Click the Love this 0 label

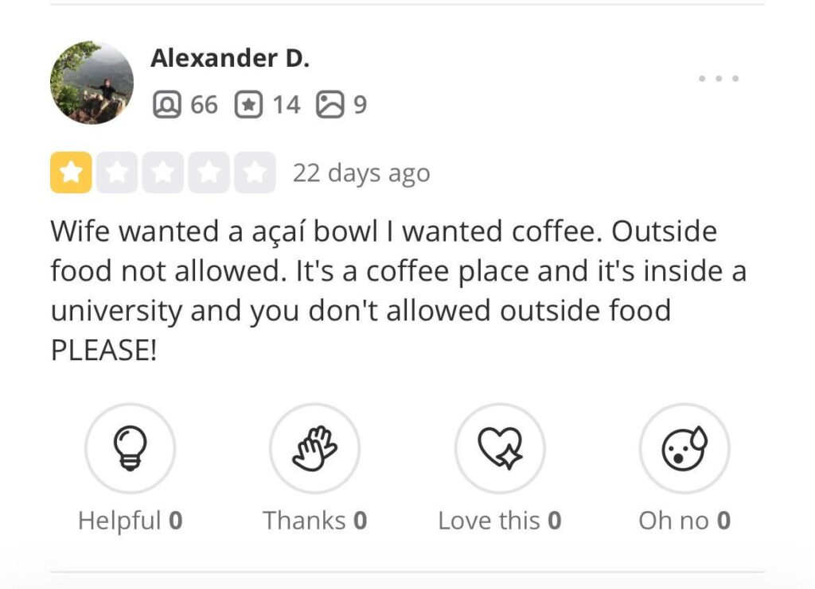click(499, 520)
